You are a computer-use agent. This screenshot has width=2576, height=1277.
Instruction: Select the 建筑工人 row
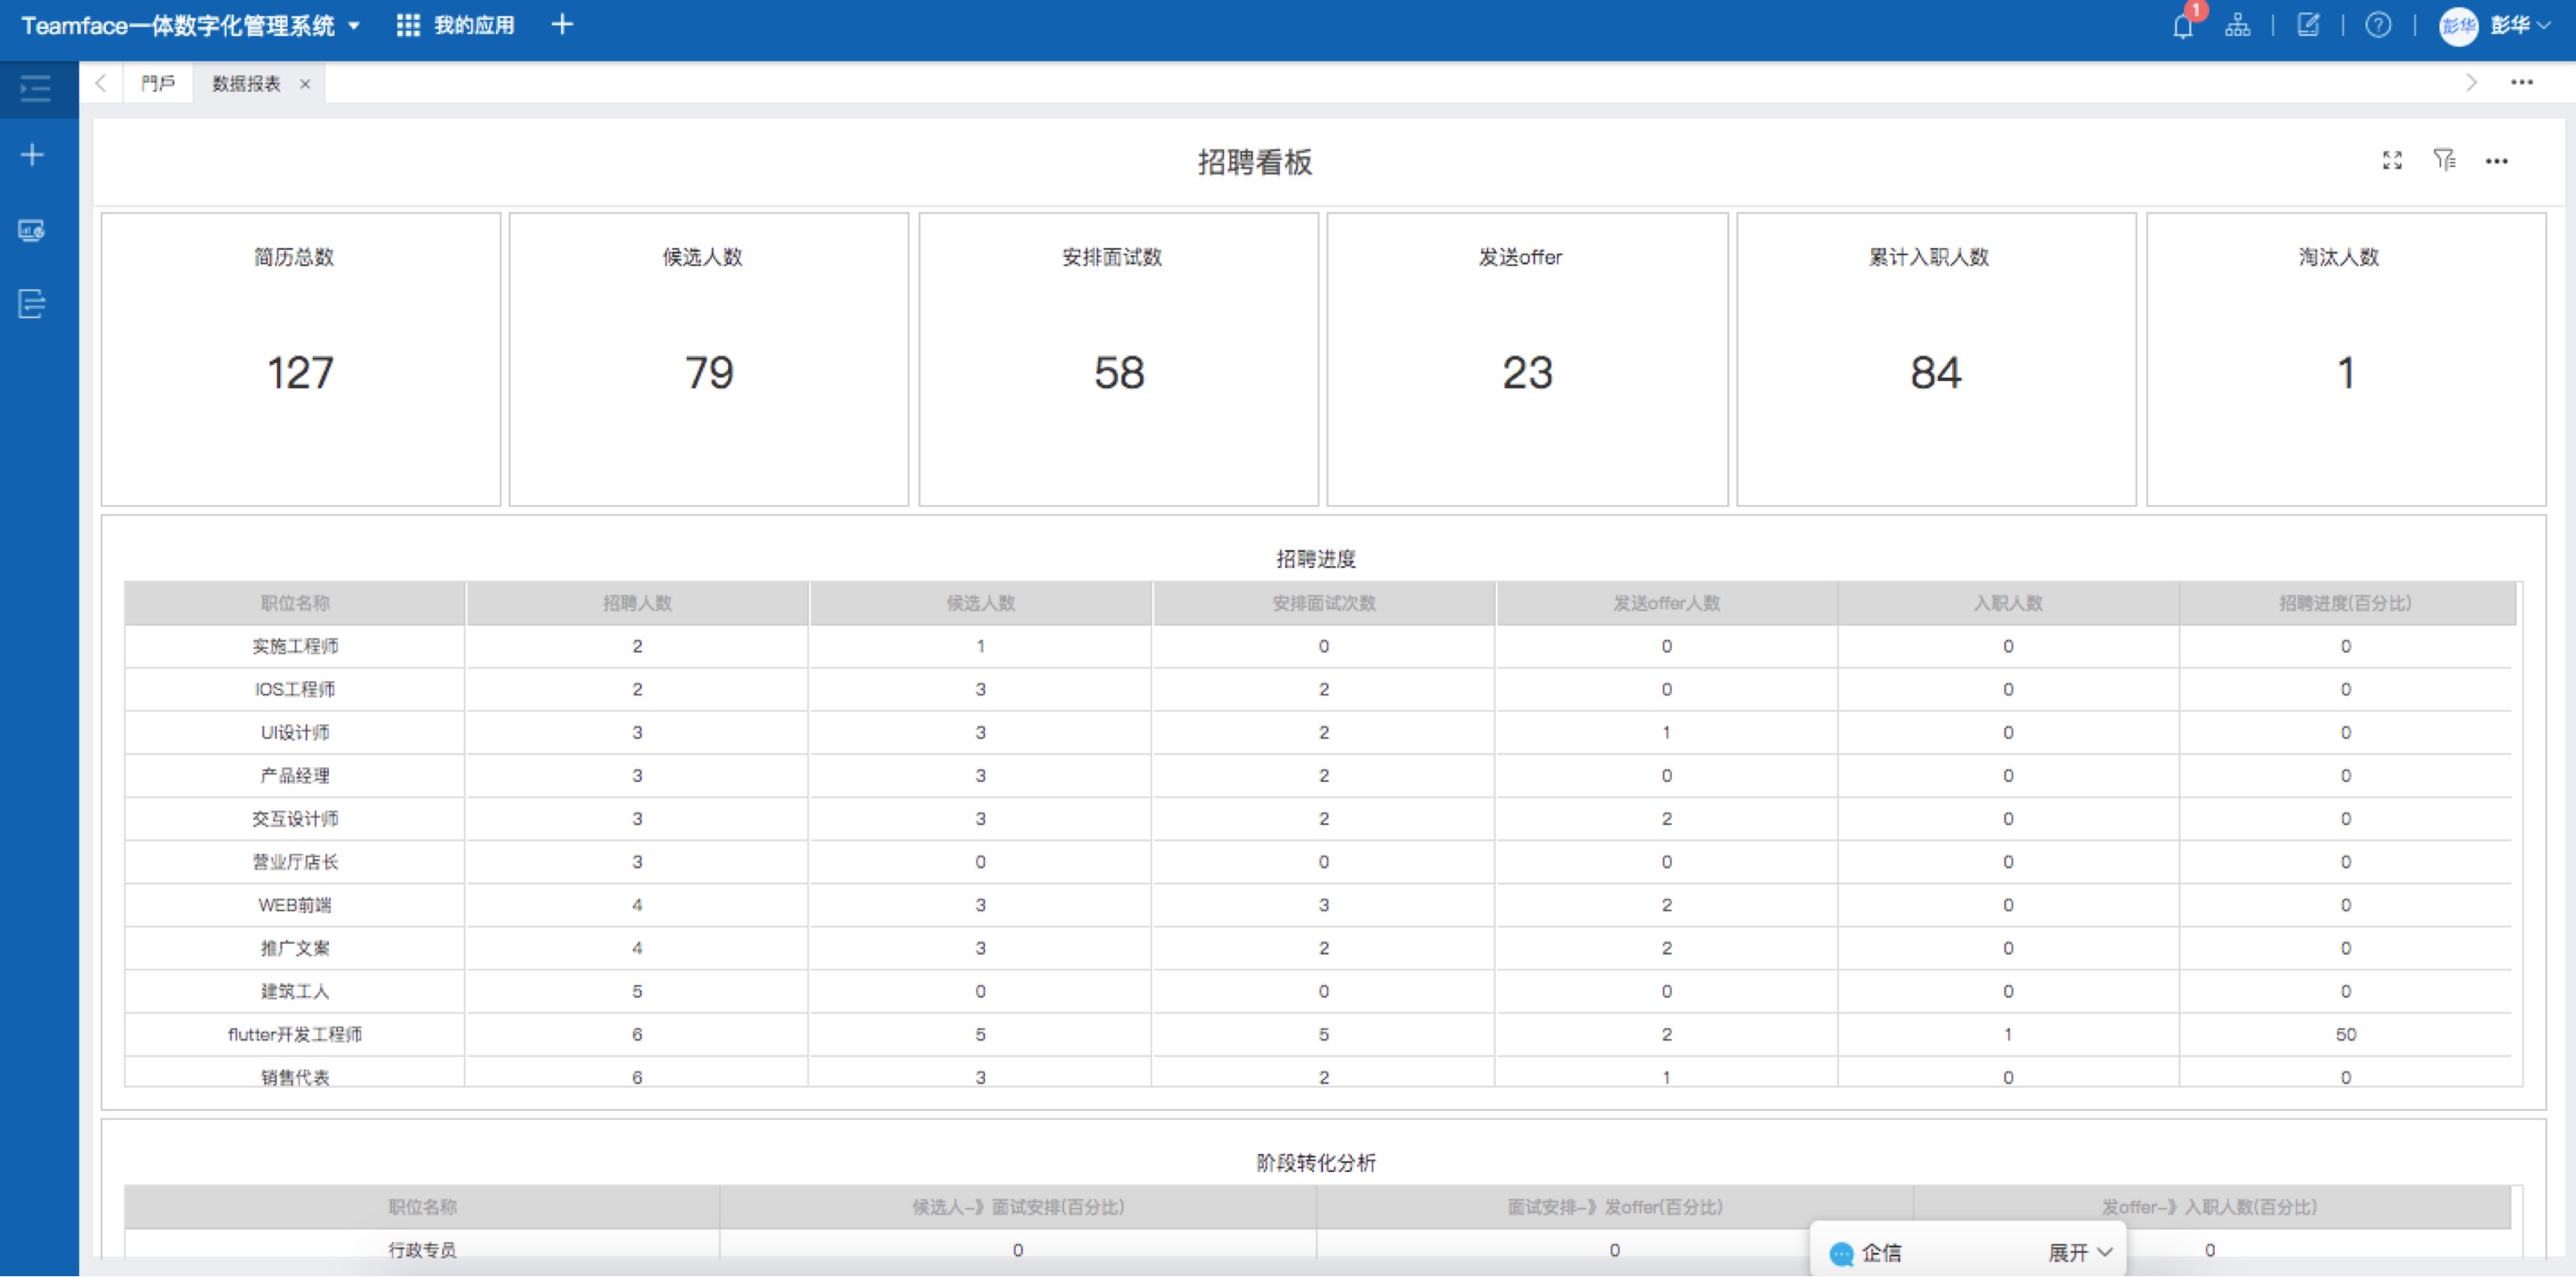tap(1318, 991)
